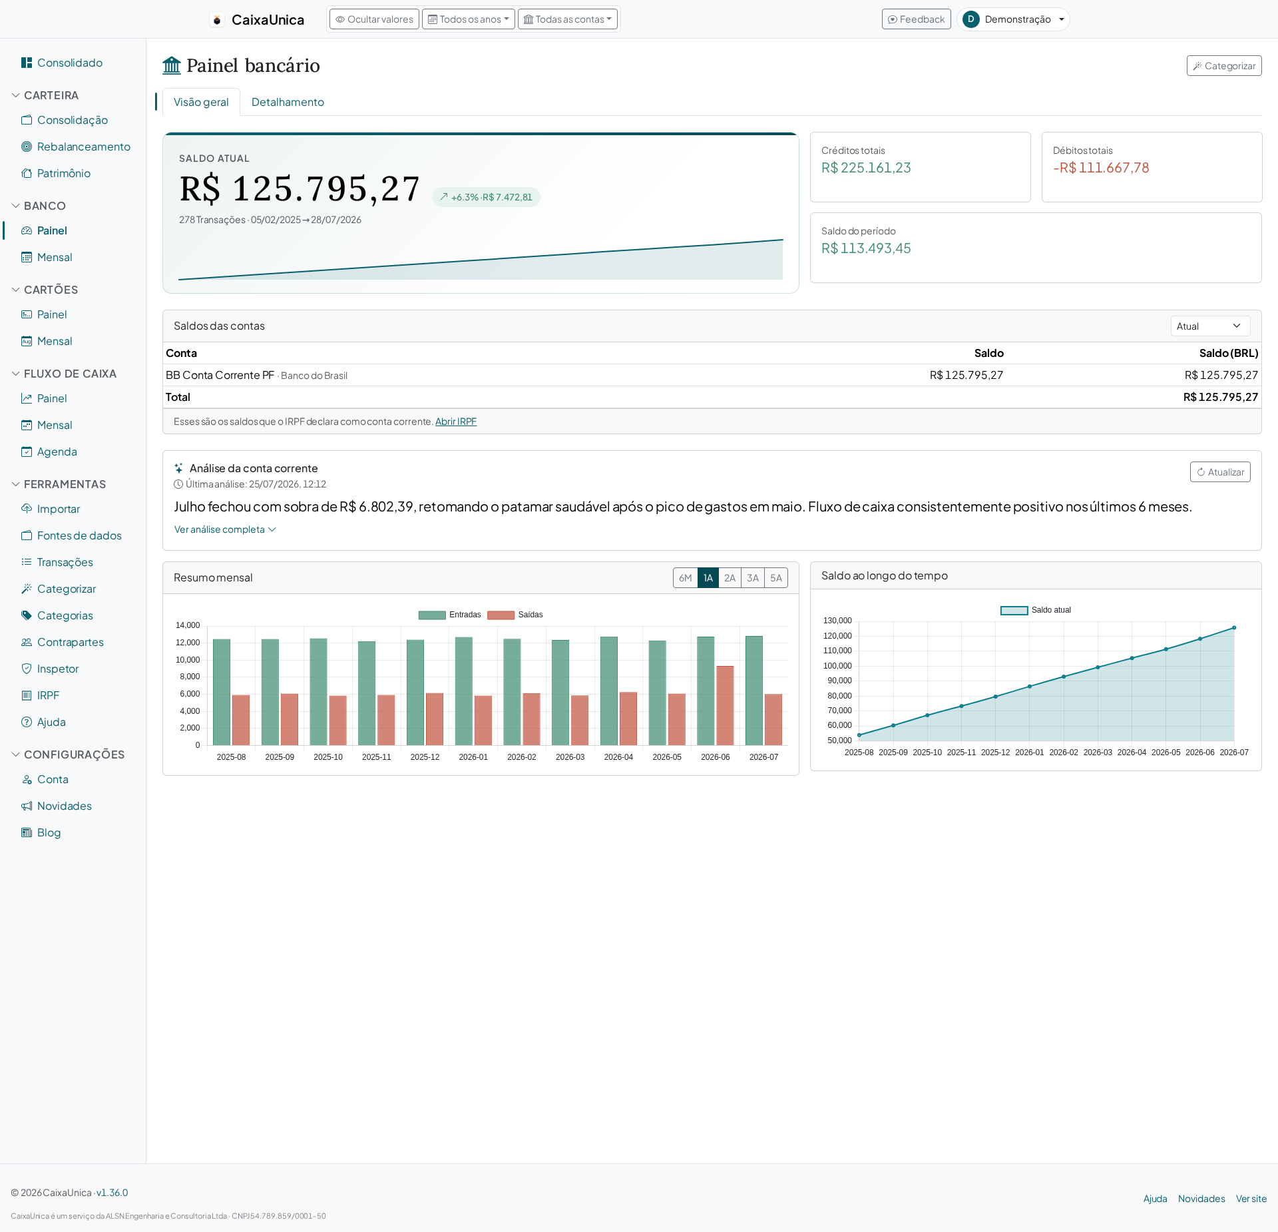Viewport: 1278px width, 1232px height.
Task: Open Patrimônio in sidebar
Action: [63, 173]
